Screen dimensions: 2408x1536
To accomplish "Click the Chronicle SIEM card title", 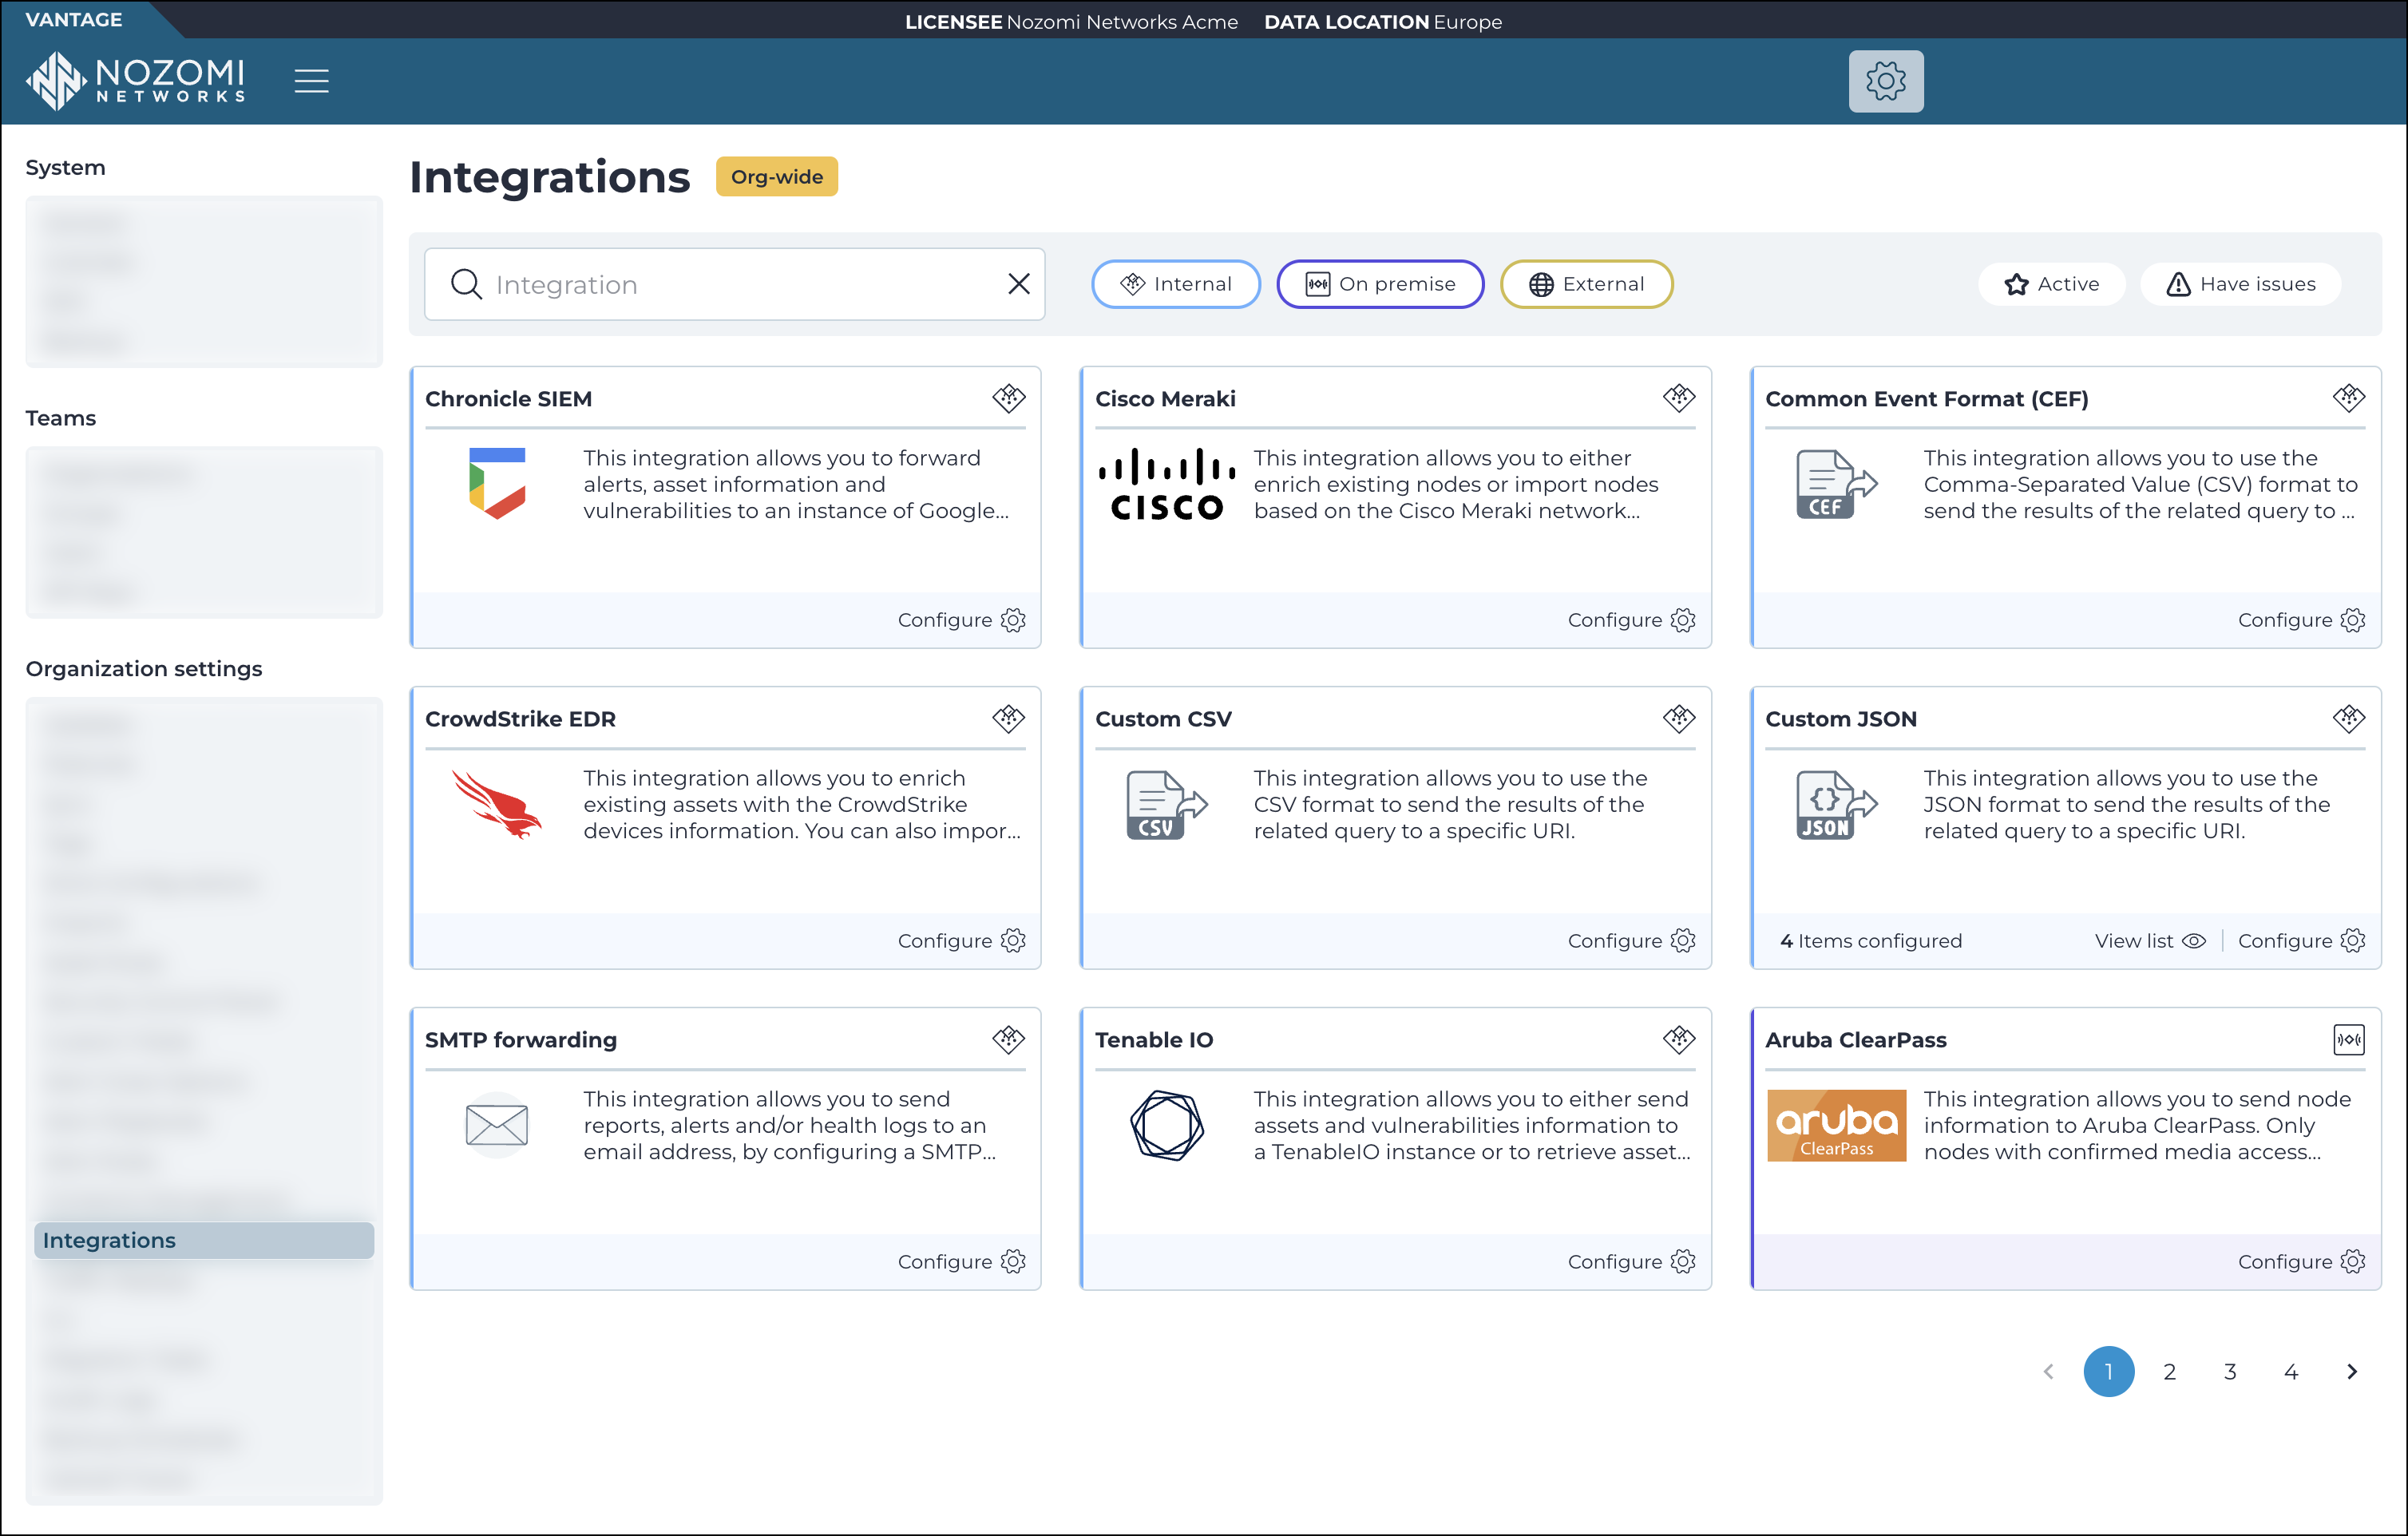I will tap(508, 398).
